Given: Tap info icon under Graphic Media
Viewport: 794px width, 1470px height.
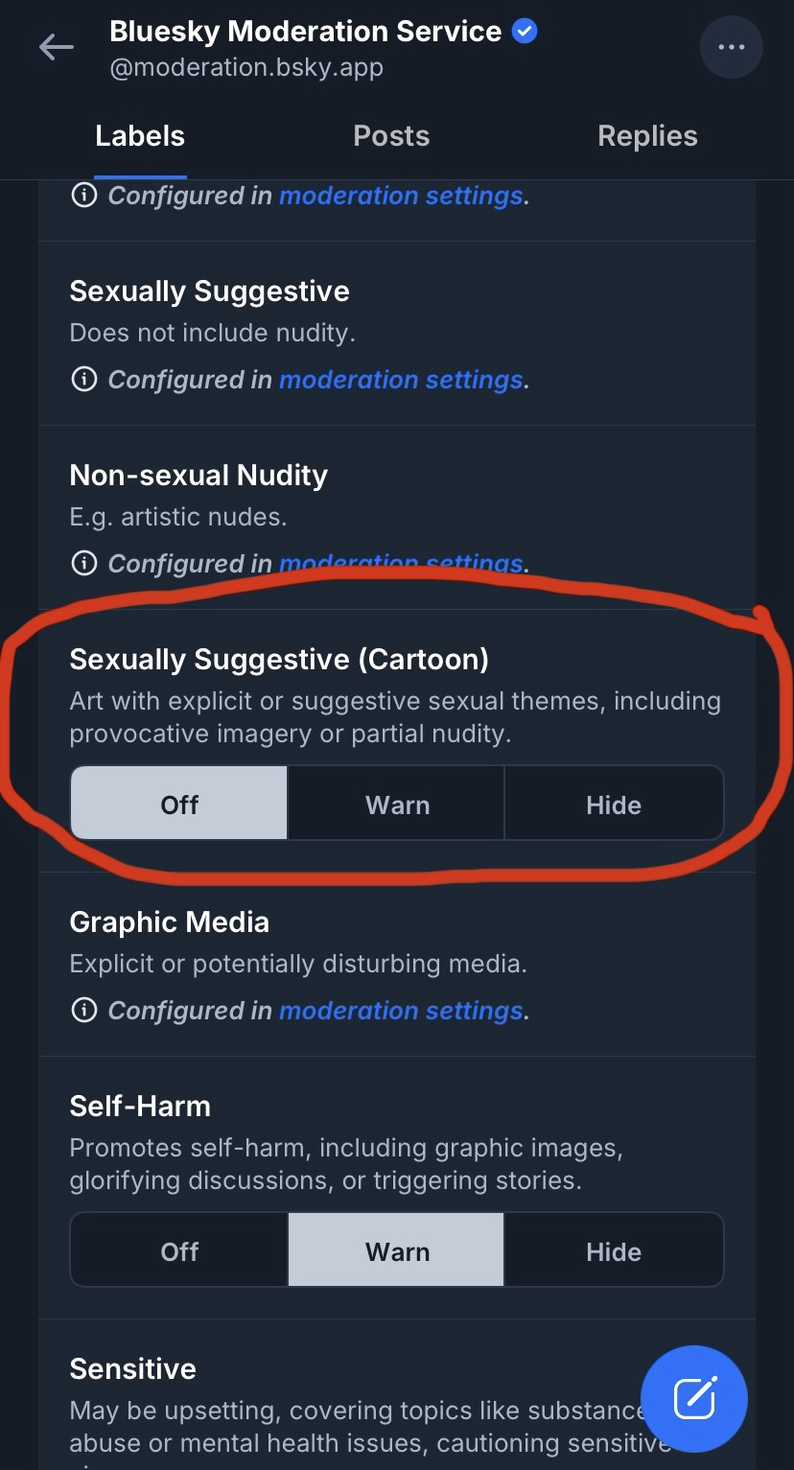Looking at the screenshot, I should (84, 1010).
